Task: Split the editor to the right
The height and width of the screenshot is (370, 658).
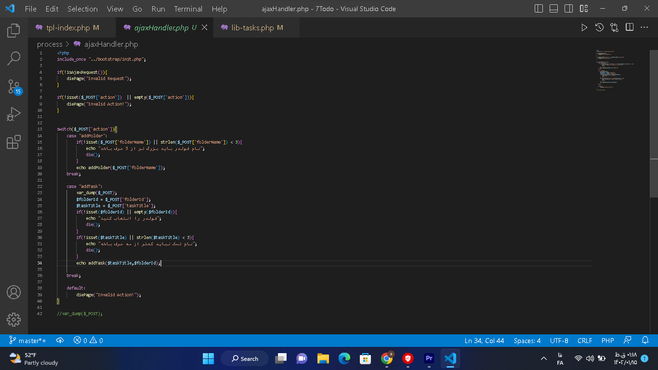Action: pyautogui.click(x=630, y=27)
